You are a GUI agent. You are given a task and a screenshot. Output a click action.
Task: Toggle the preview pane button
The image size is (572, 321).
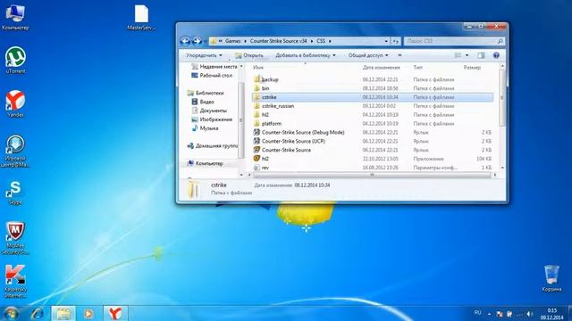(x=481, y=55)
